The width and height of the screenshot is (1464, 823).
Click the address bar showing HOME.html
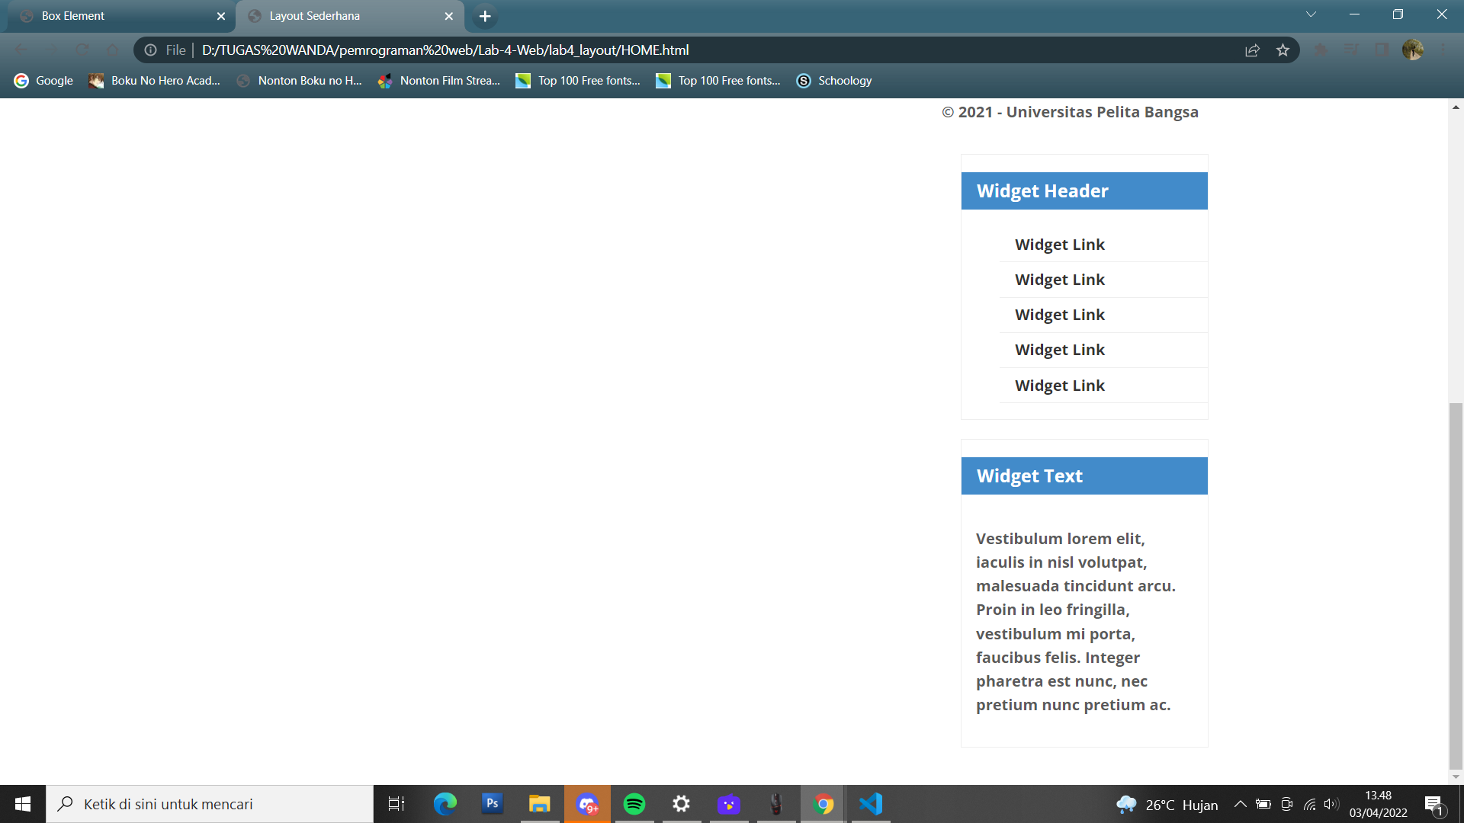(445, 50)
